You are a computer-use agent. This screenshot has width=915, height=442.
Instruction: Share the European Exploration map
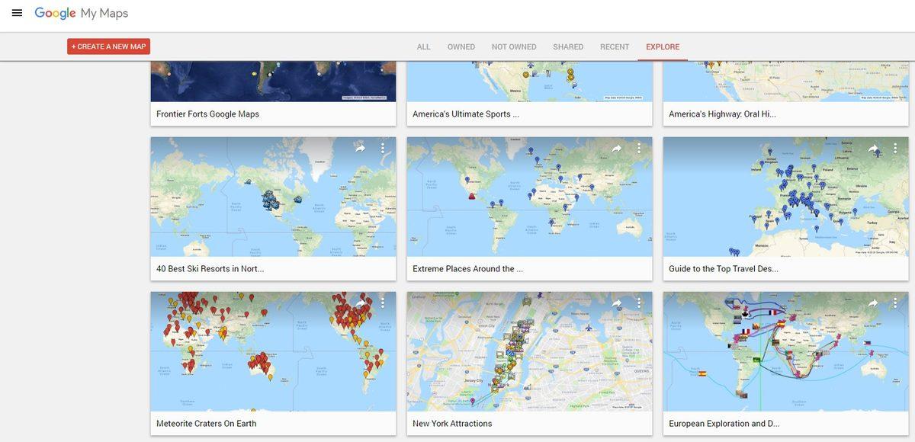(872, 303)
